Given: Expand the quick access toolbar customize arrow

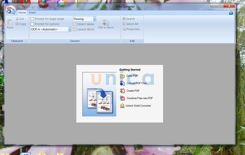Looking at the screenshot, I should (x=41, y=7).
